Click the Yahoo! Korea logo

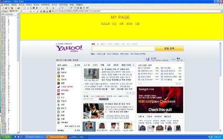(x=69, y=49)
